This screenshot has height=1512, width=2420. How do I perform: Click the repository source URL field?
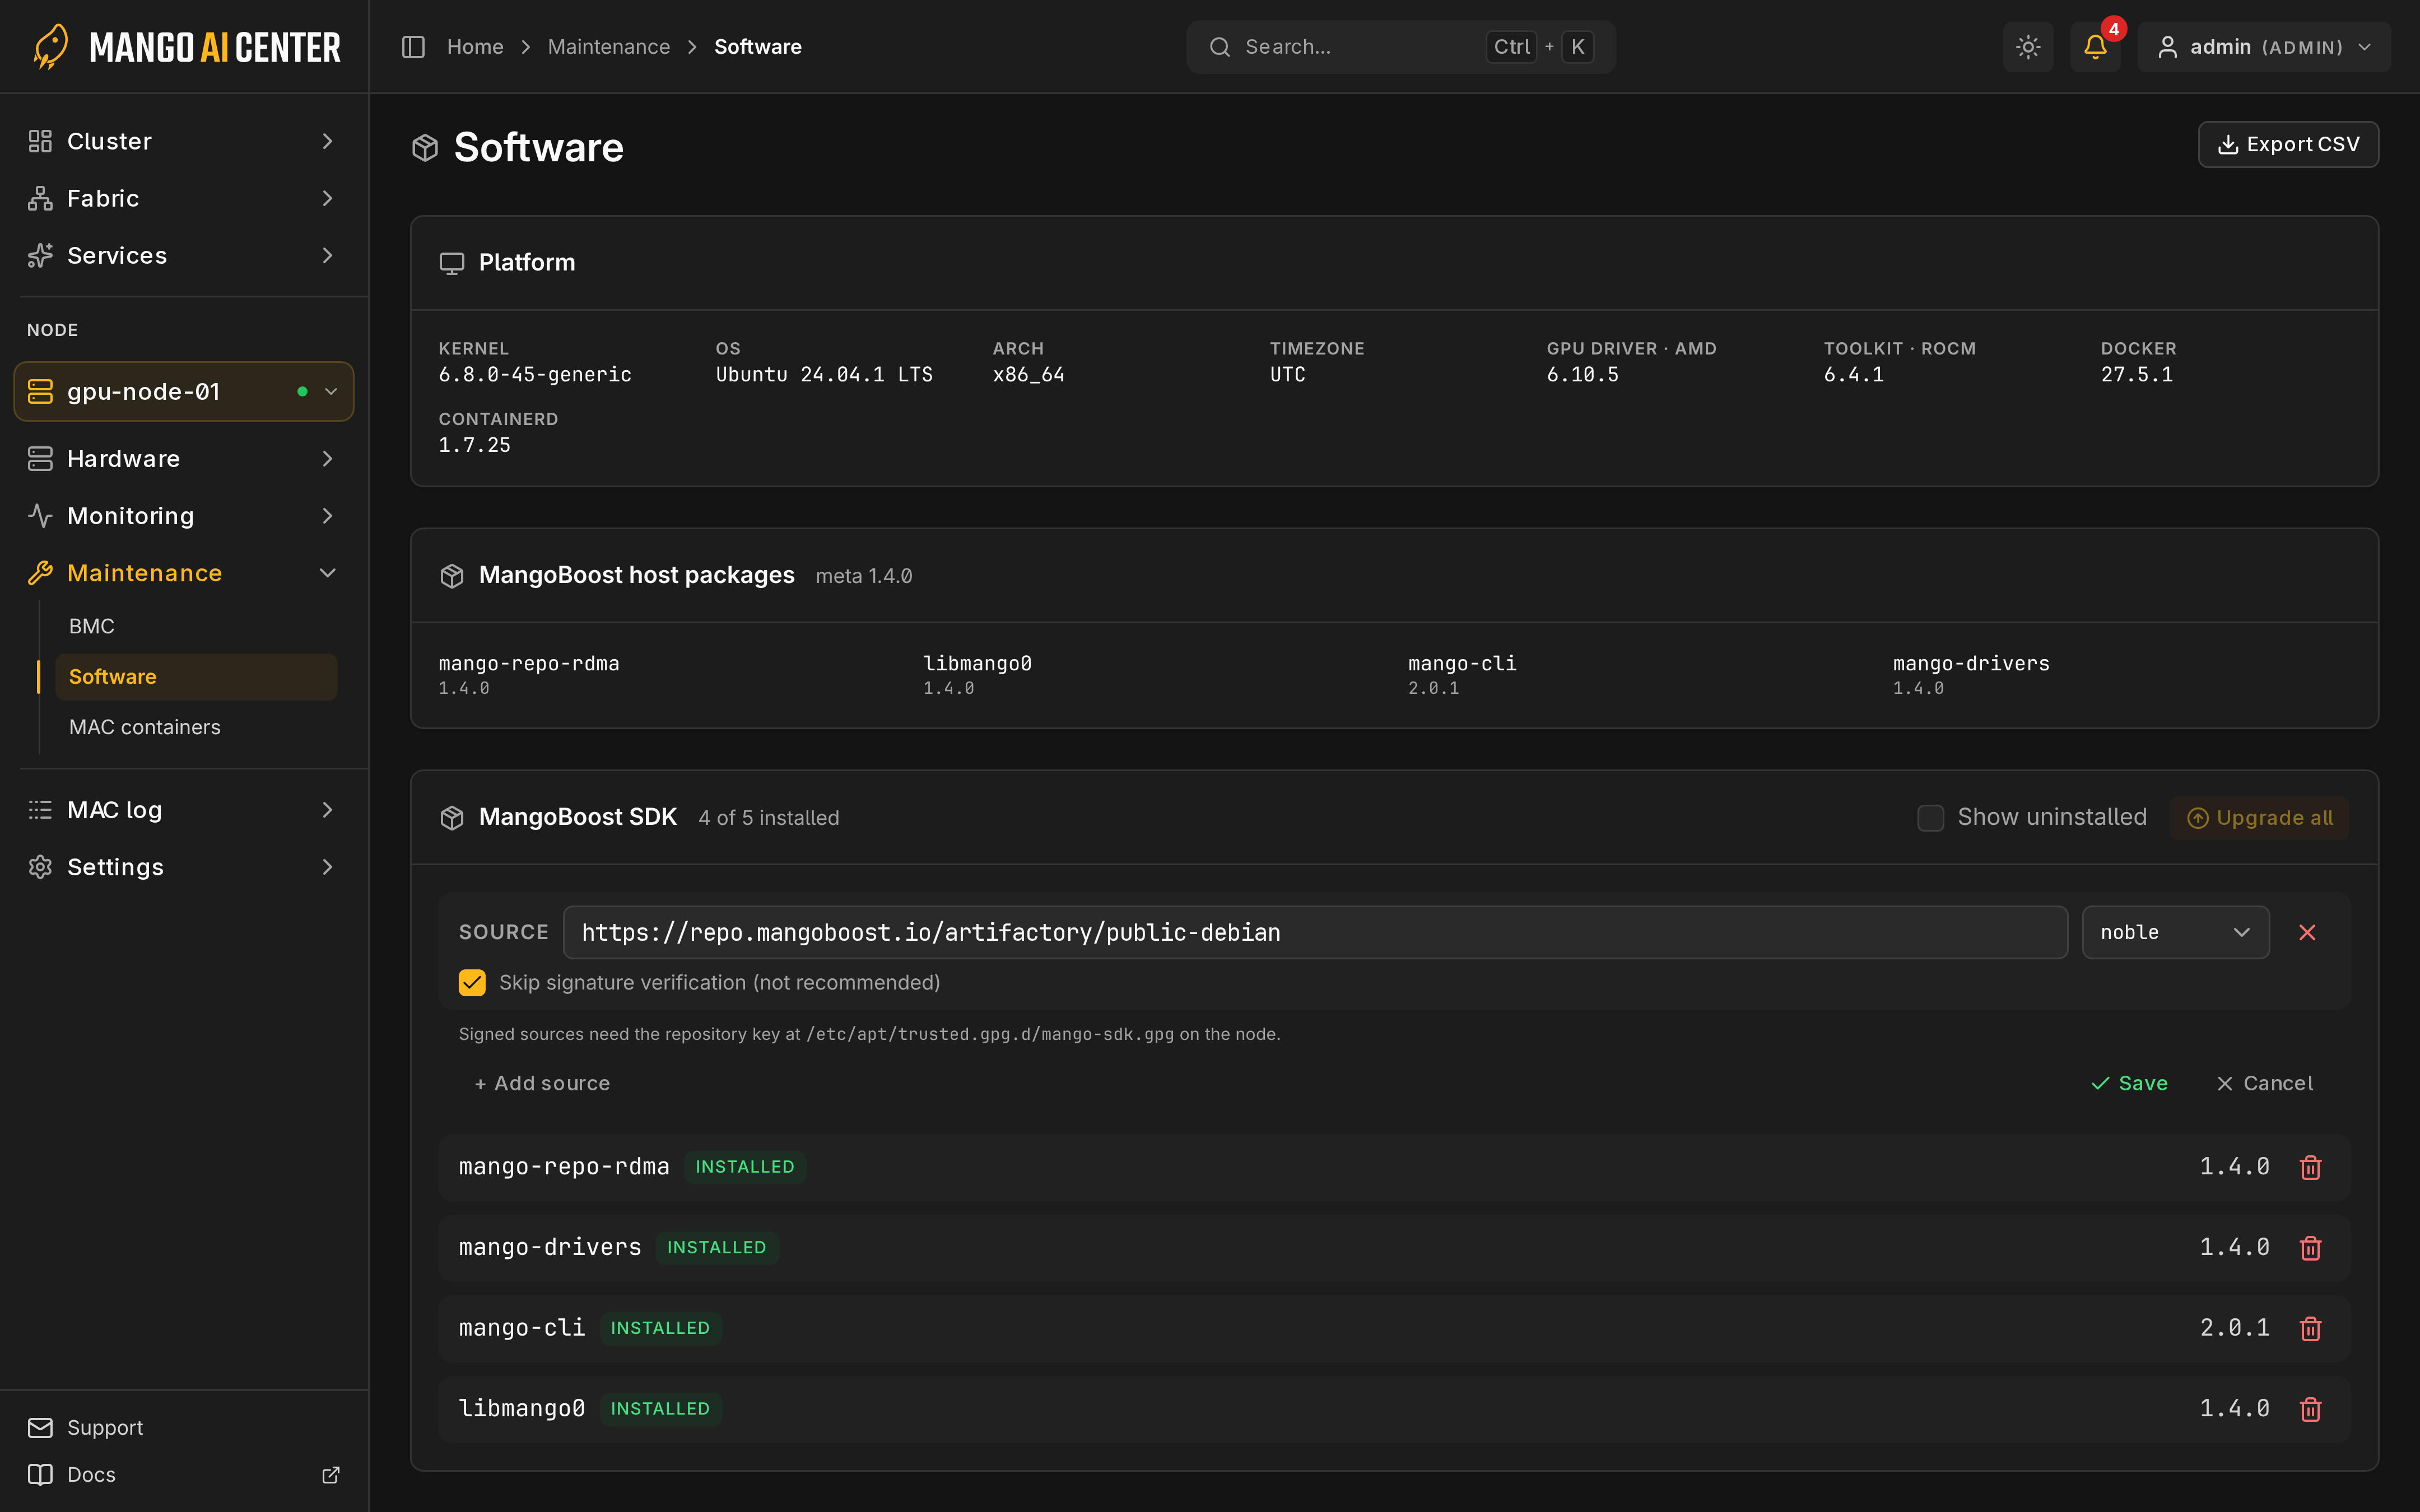tap(1315, 932)
